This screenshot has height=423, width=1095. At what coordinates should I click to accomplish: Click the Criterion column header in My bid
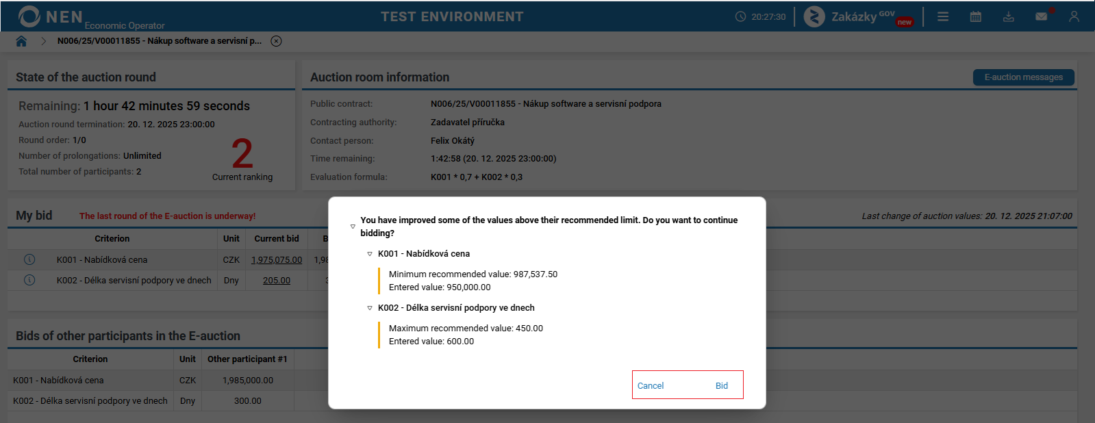point(112,239)
